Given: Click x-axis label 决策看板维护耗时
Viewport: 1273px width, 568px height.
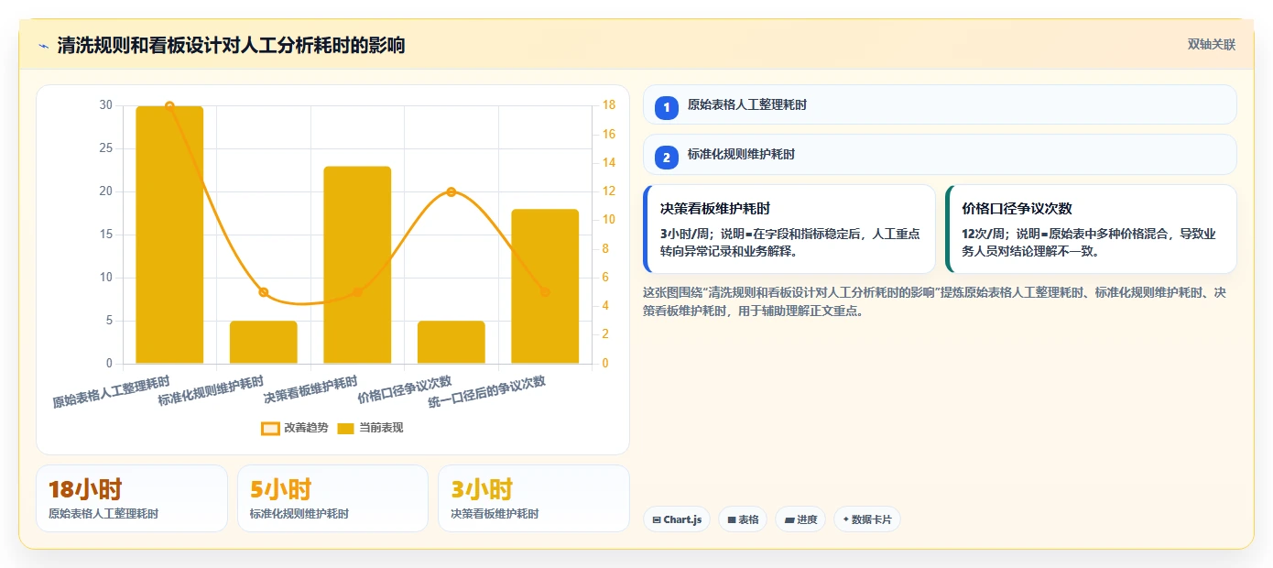Looking at the screenshot, I should 310,389.
